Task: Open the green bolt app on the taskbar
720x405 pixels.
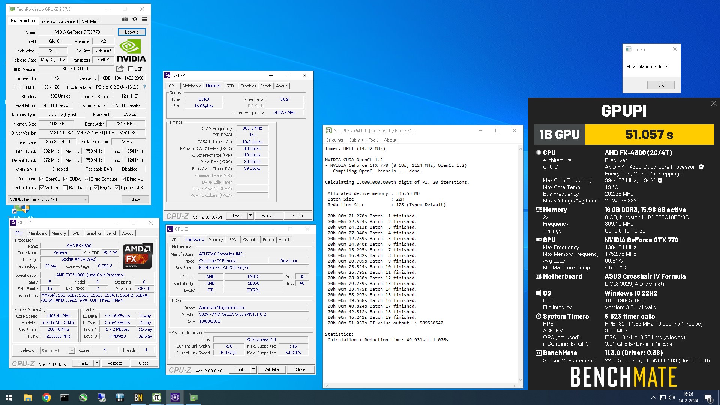Action: coord(83,397)
